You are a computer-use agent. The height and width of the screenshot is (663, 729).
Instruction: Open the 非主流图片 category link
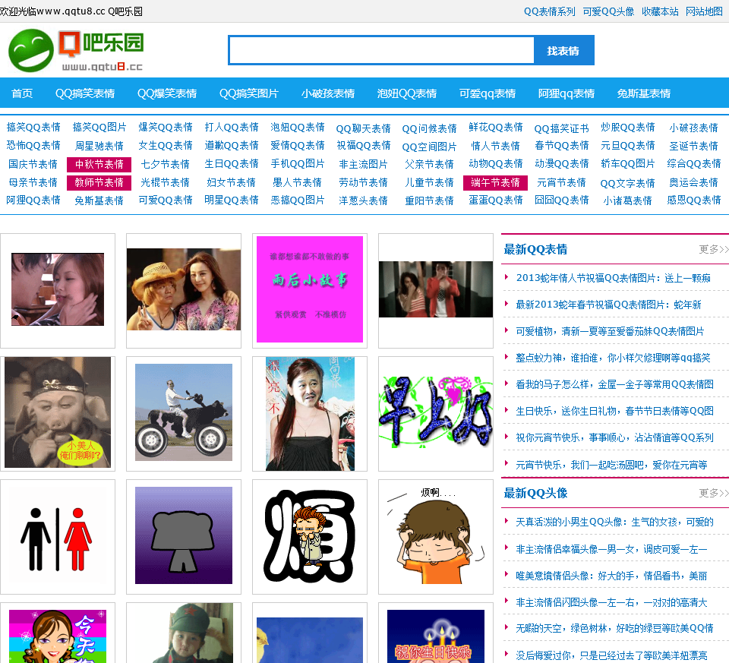pos(363,165)
